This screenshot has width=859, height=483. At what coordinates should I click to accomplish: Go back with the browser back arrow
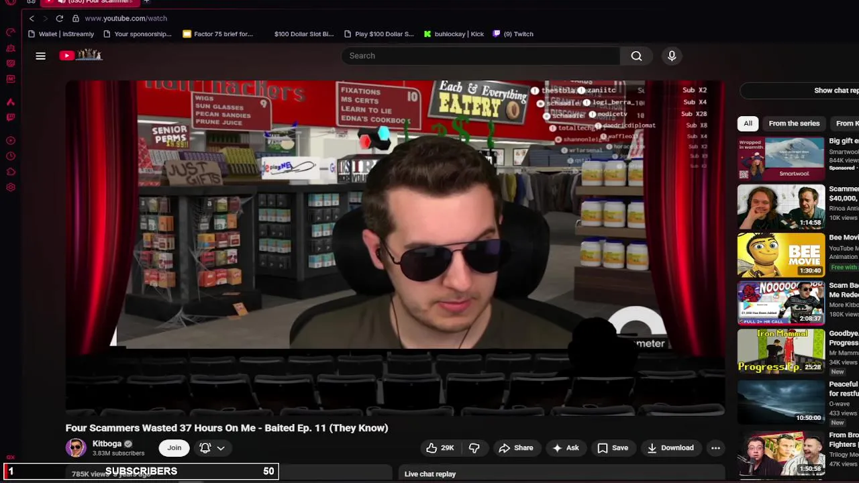32,18
